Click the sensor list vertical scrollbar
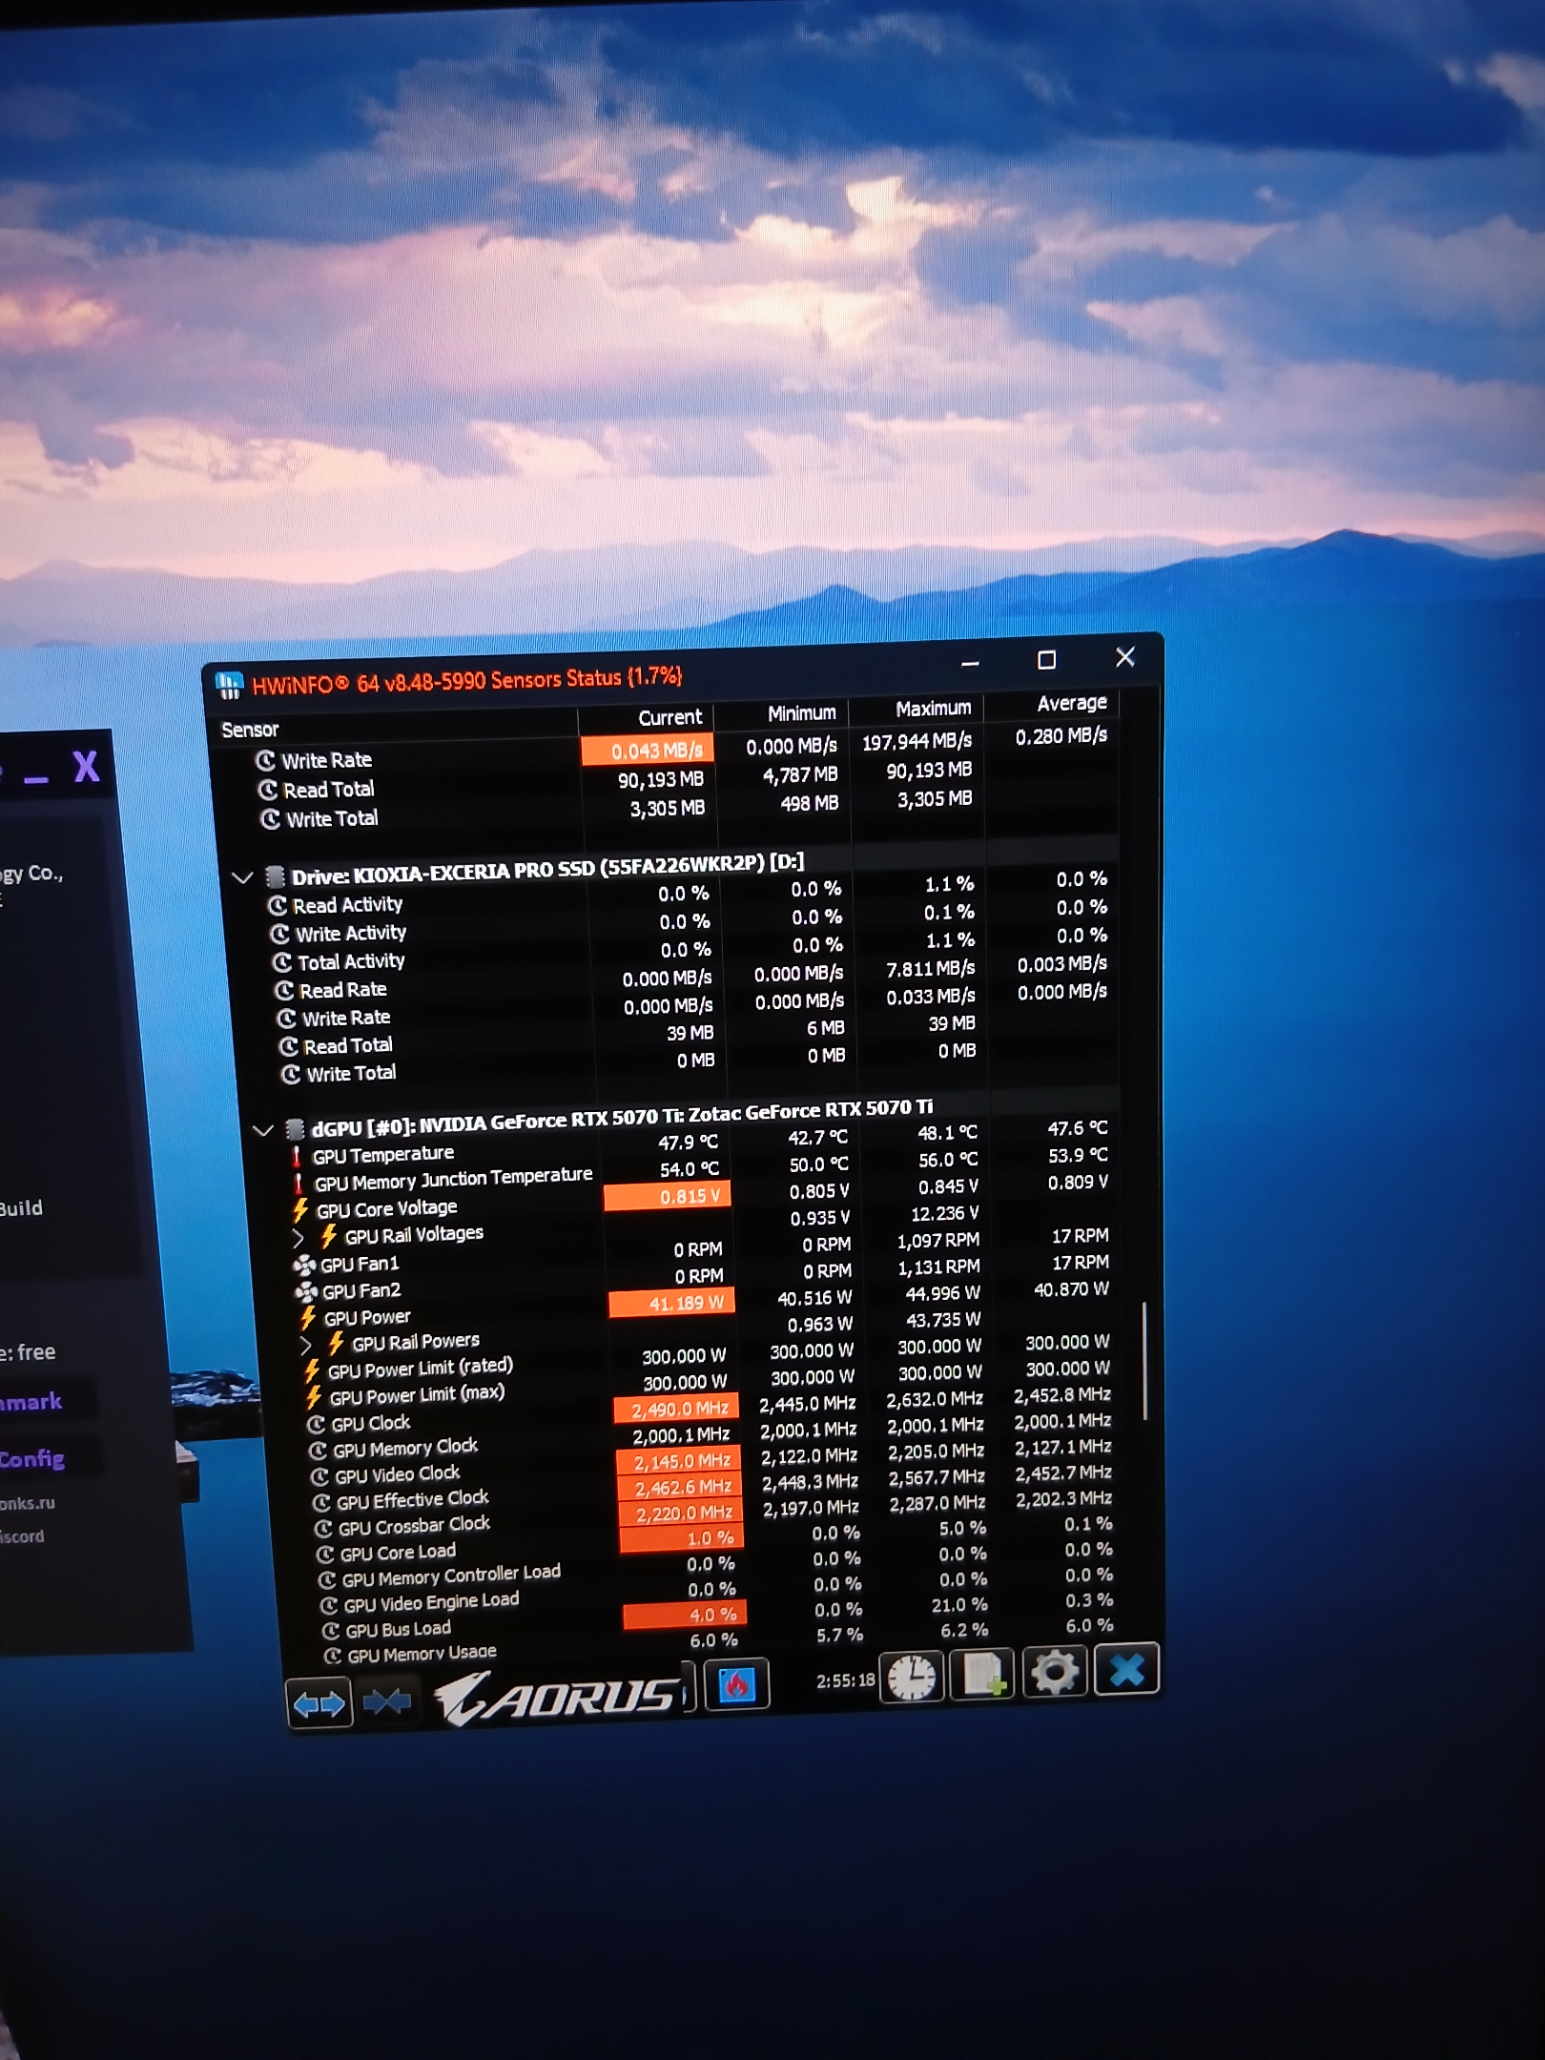Viewport: 1545px width, 2060px height. (1144, 1361)
